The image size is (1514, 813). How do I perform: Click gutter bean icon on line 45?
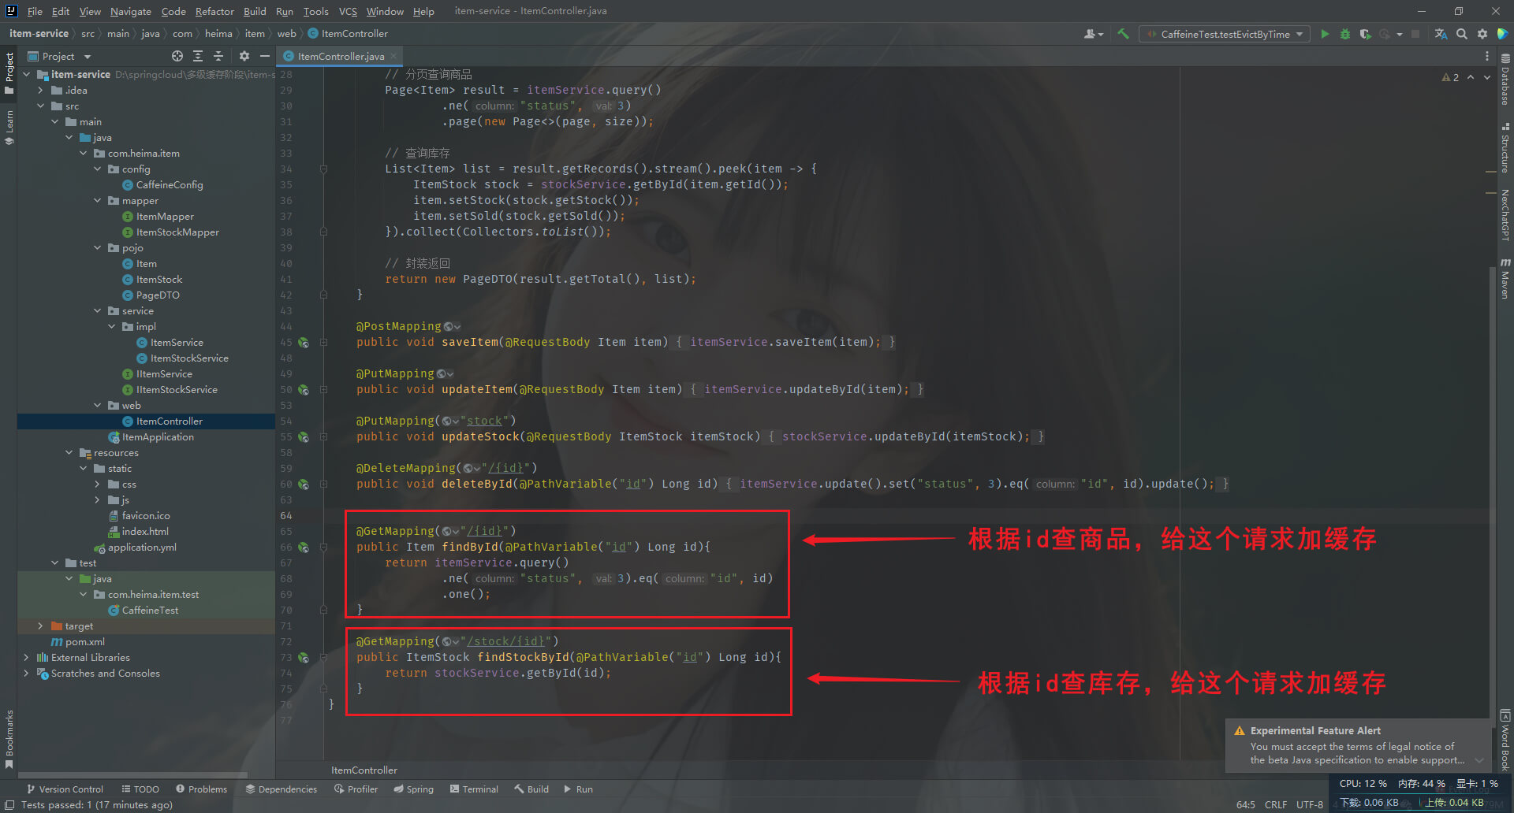304,343
